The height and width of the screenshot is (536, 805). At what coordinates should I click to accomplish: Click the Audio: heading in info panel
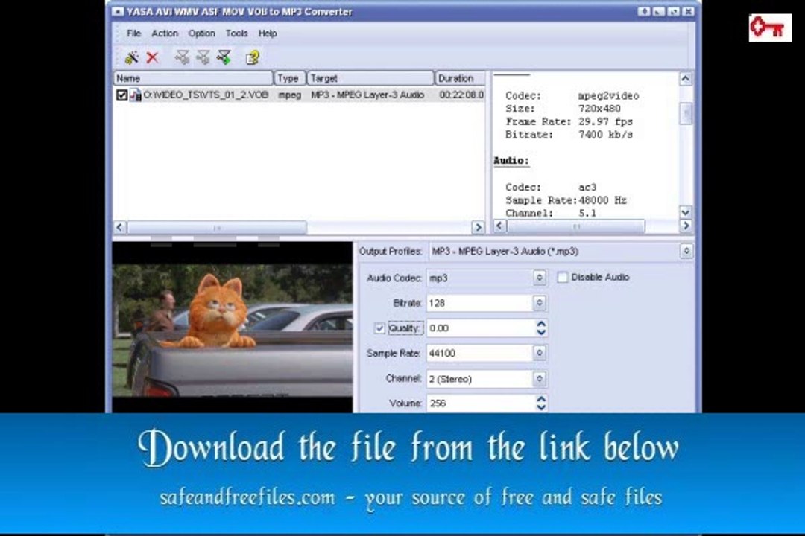coord(511,161)
